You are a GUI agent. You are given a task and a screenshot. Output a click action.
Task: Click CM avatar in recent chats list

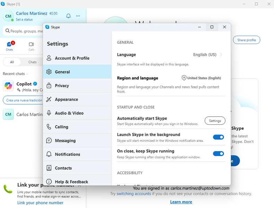tap(8, 114)
